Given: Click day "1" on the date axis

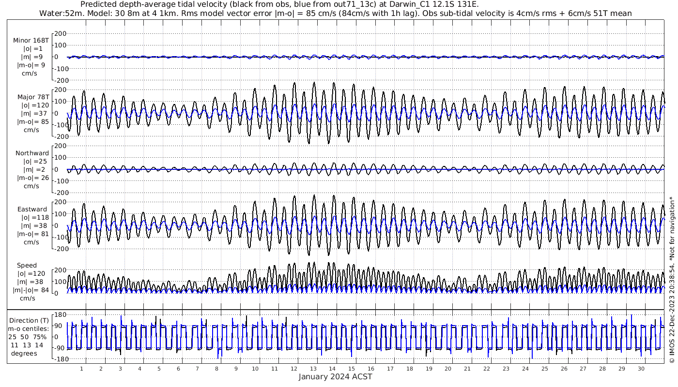Looking at the screenshot, I should coord(82,369).
